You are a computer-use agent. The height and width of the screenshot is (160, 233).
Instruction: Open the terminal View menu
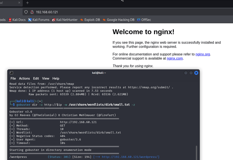coord(46,78)
